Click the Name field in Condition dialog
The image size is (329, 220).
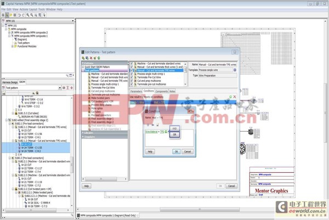[173, 117]
